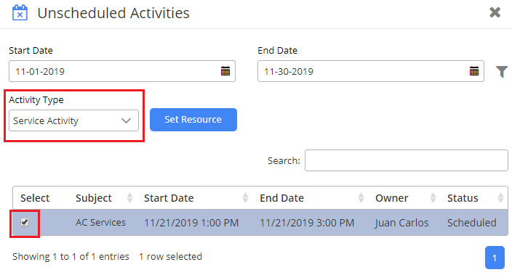Click the Select column header
The image size is (512, 275).
35,198
